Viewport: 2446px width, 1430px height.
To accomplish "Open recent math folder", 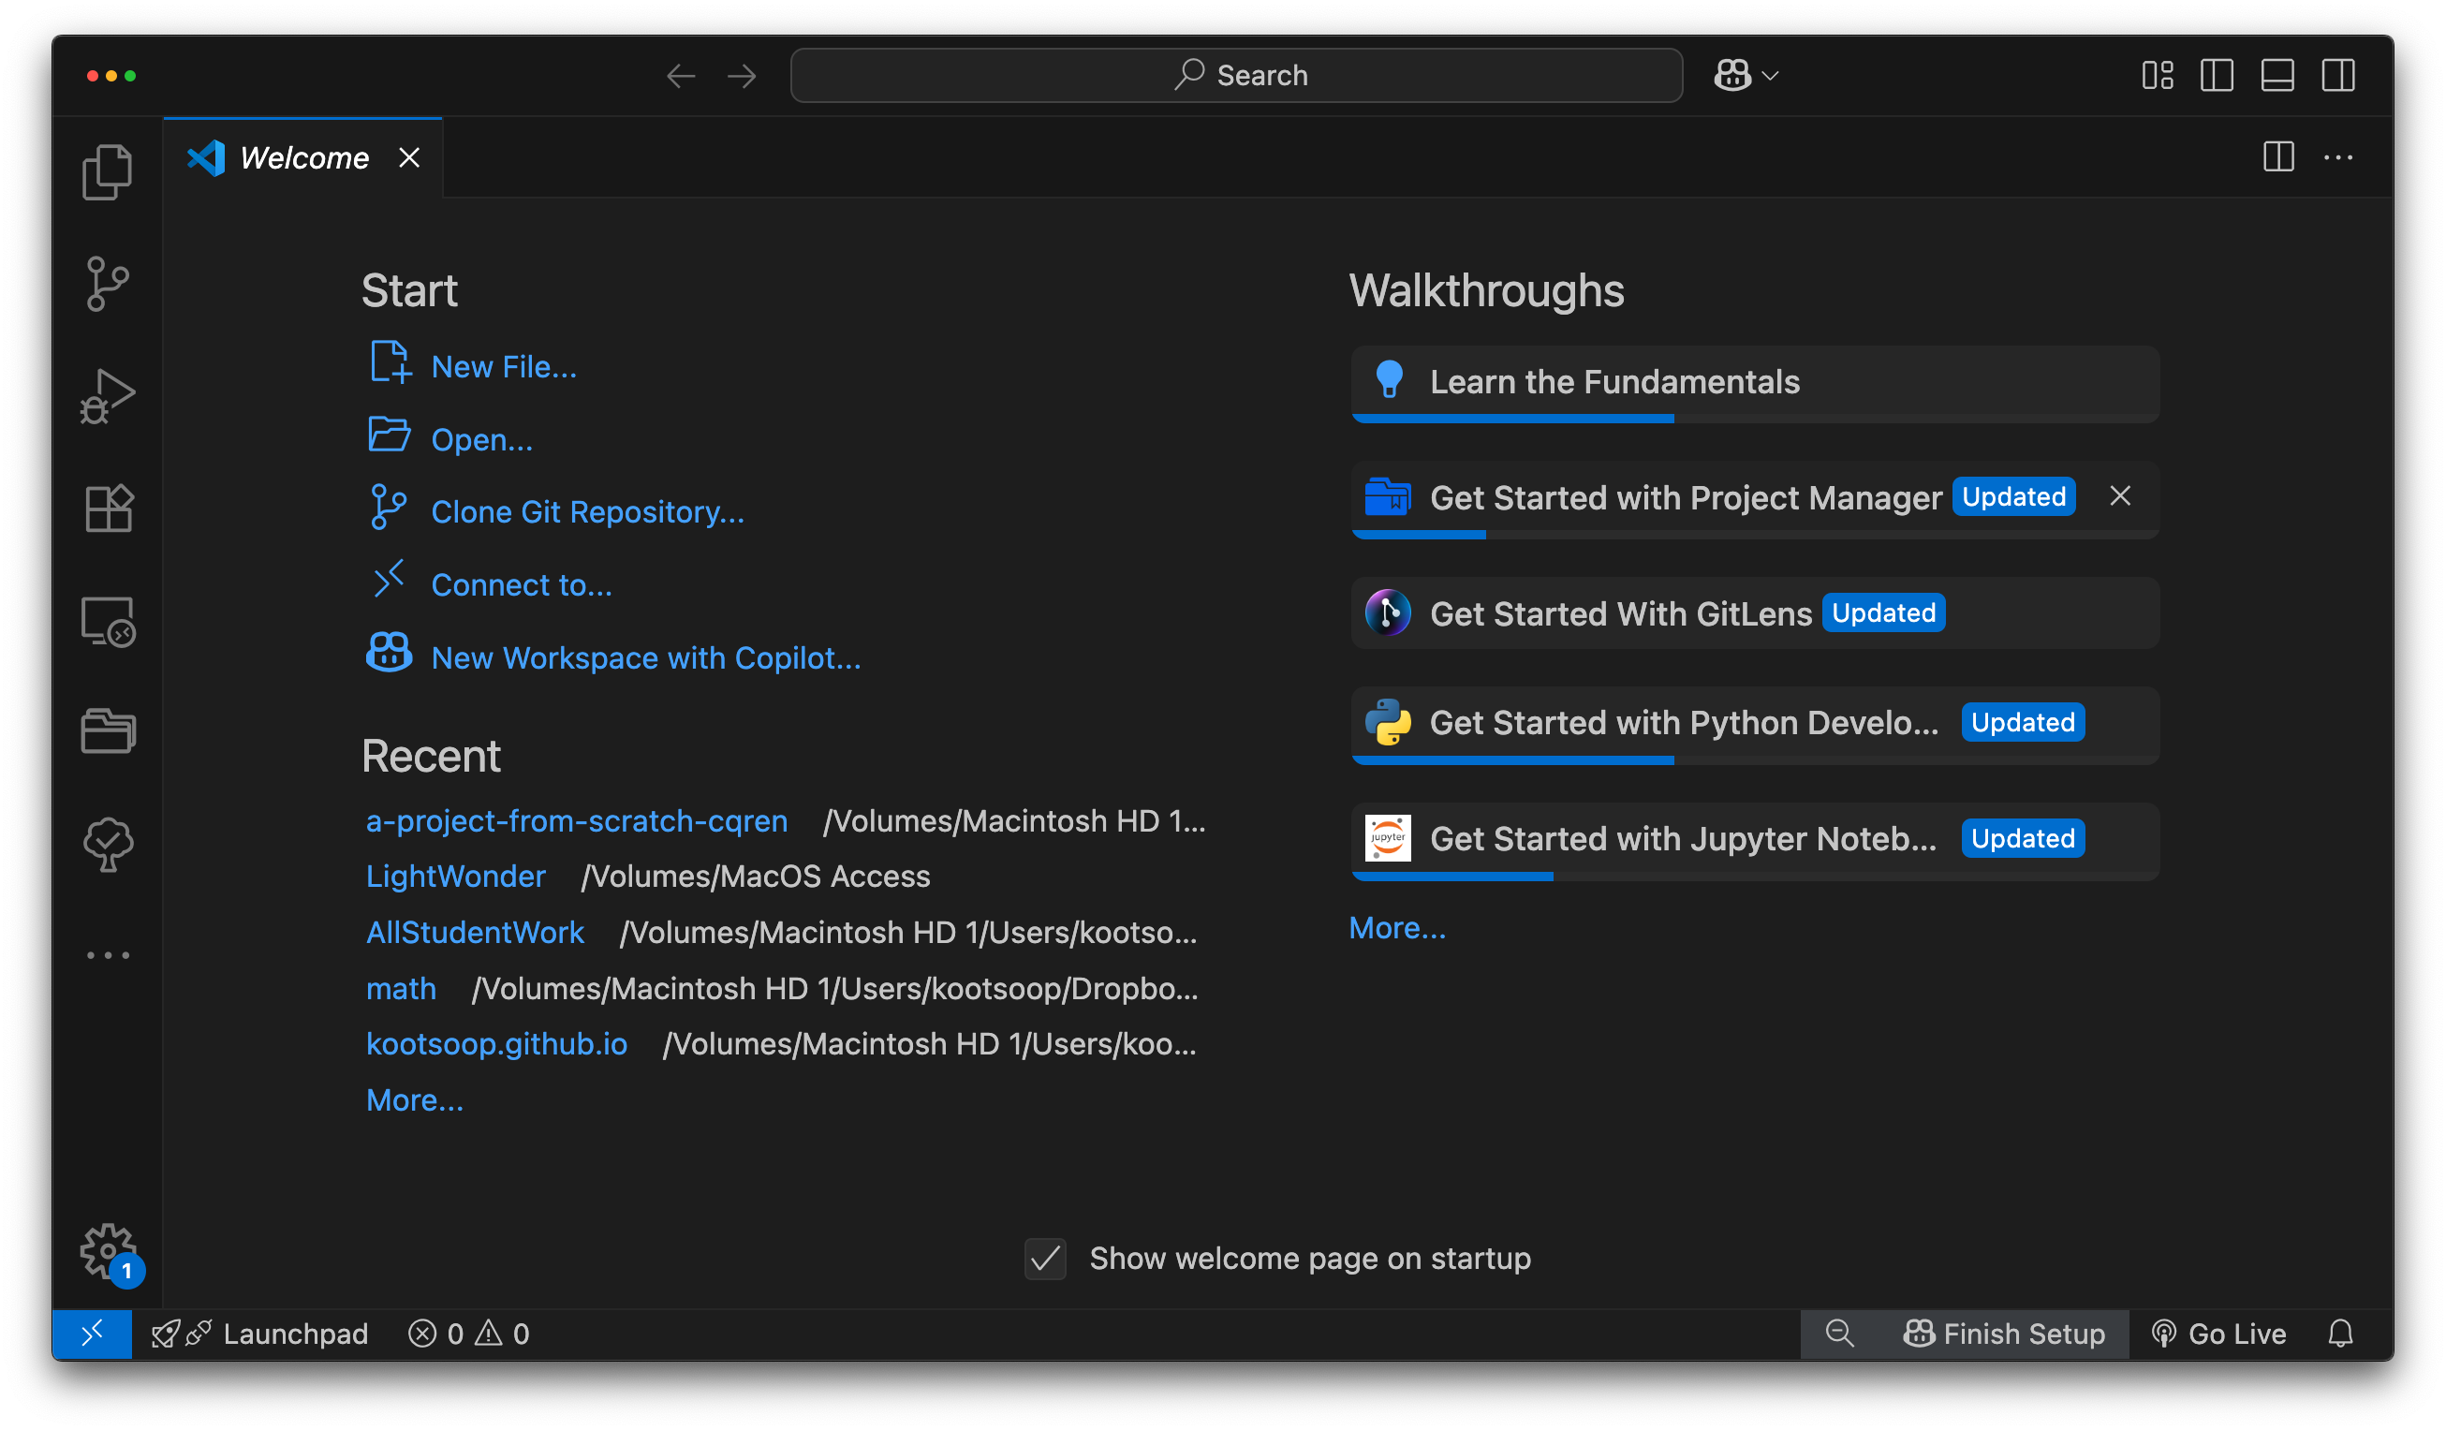I will click(x=401, y=989).
